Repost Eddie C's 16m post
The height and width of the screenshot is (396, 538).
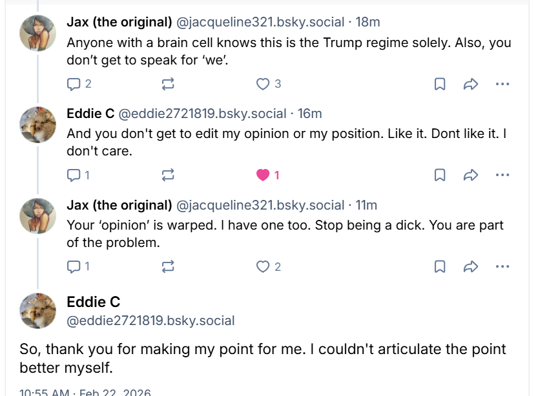coord(168,175)
